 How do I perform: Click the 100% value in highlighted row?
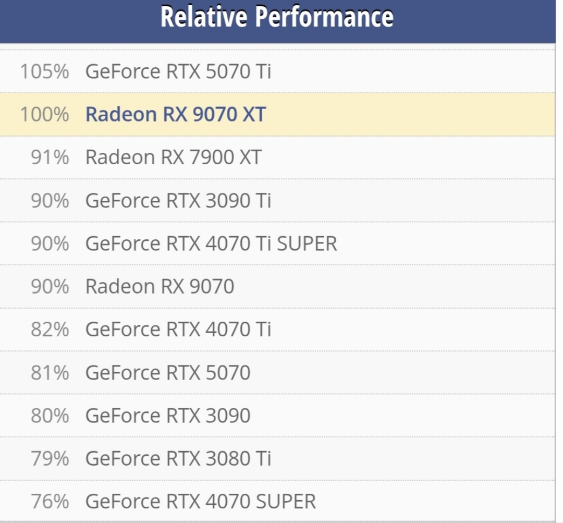(x=44, y=114)
